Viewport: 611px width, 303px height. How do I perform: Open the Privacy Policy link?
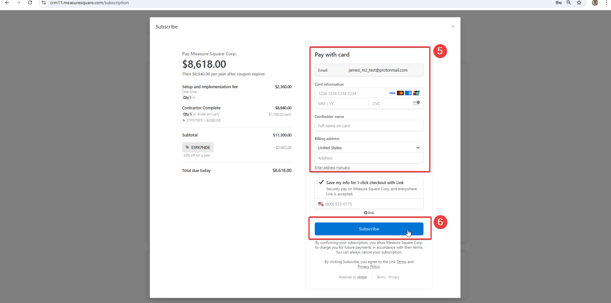pos(369,267)
